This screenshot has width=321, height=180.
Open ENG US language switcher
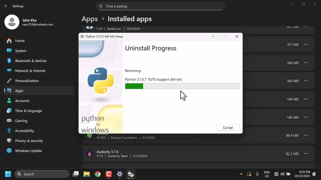point(267,174)
